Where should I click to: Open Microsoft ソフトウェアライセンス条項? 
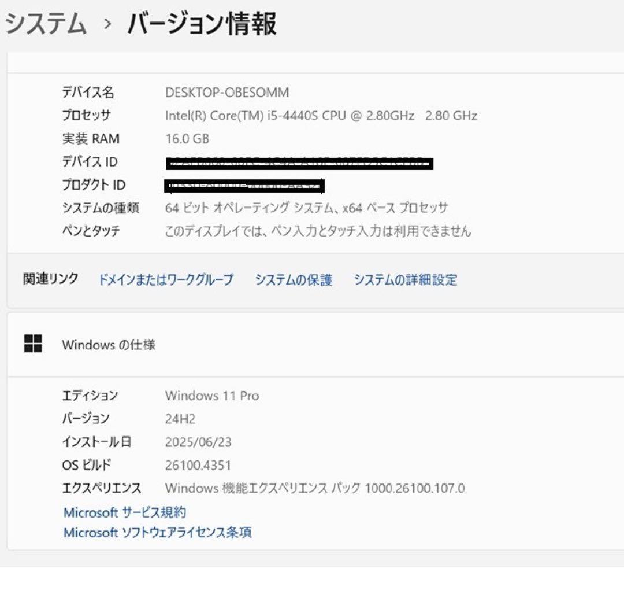point(157,533)
